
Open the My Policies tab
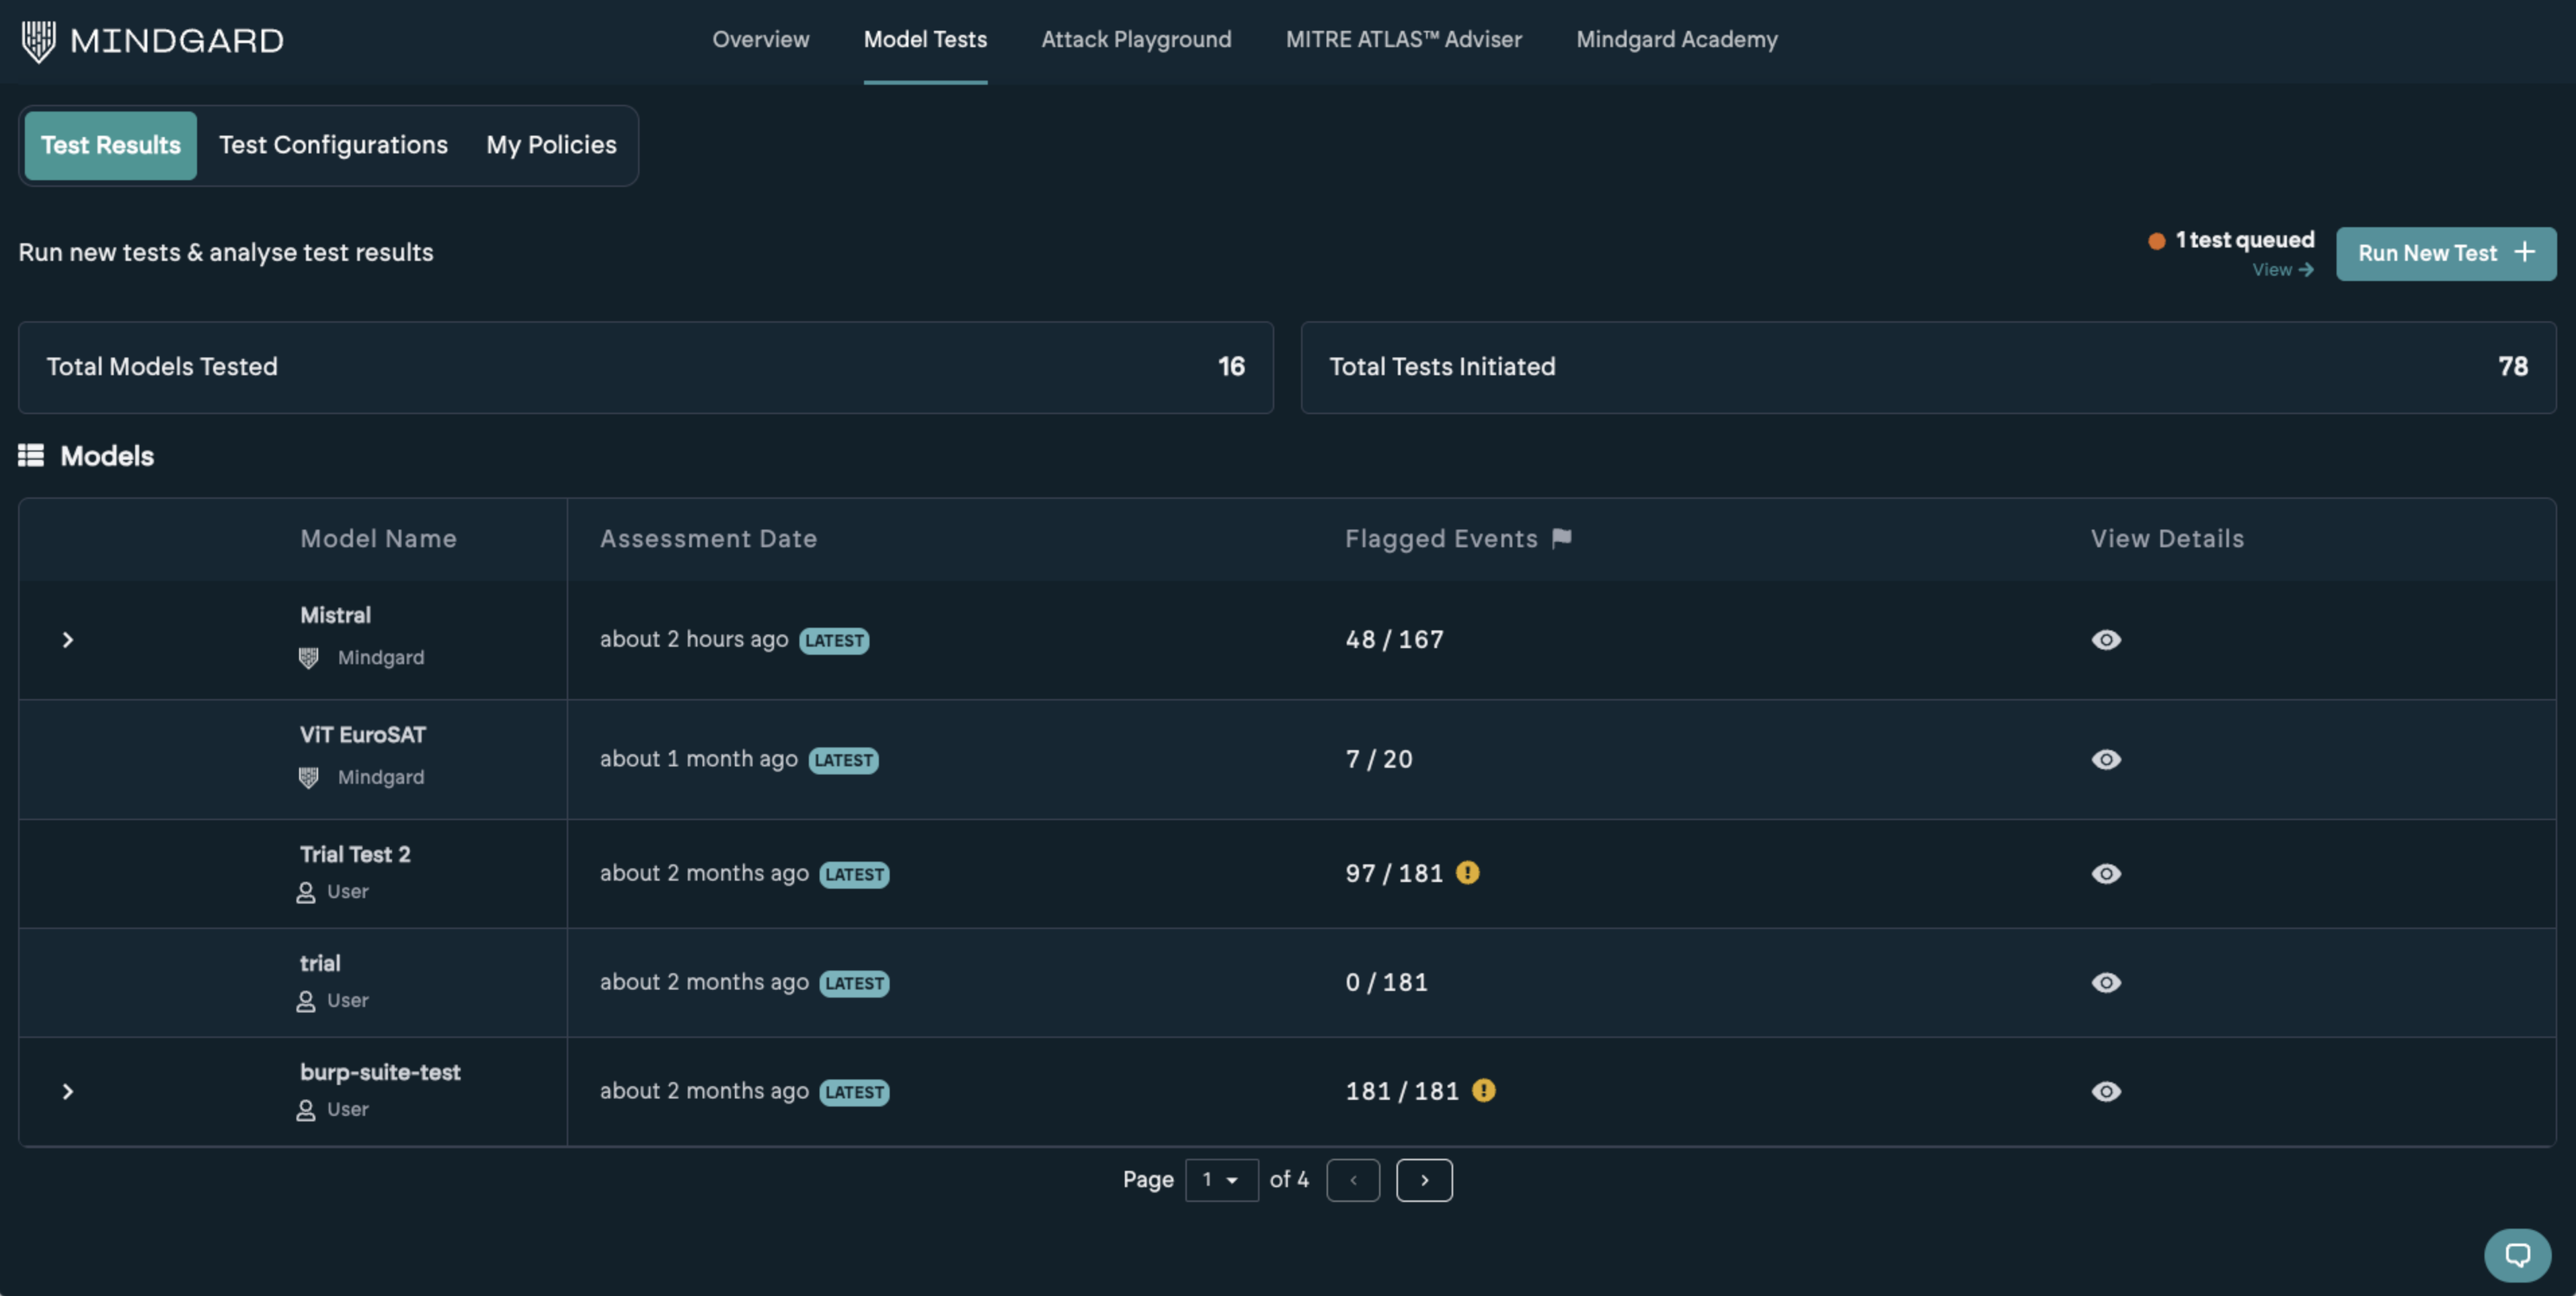[x=551, y=145]
